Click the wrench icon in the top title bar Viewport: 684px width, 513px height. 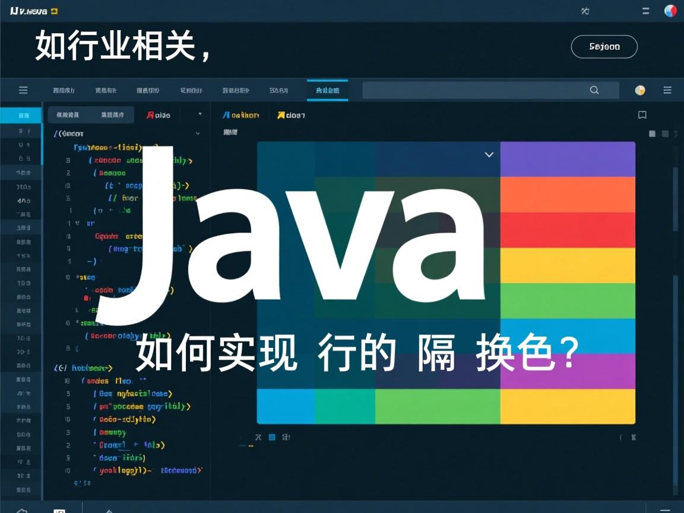(x=585, y=11)
